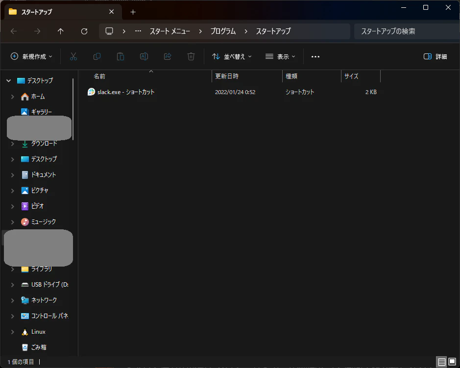Go up one folder level

(61, 31)
